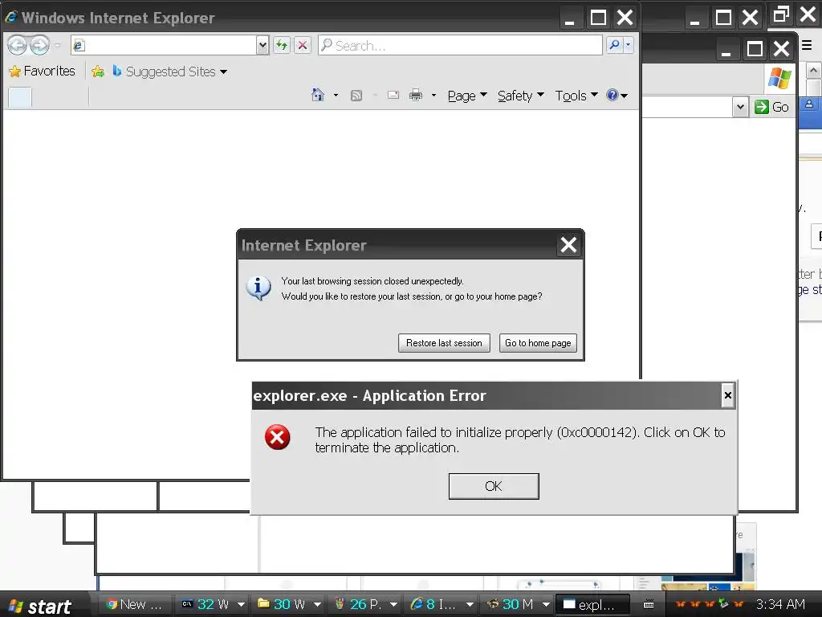The width and height of the screenshot is (822, 617).
Task: Open the 30 W folder taskbar group
Action: 289,604
